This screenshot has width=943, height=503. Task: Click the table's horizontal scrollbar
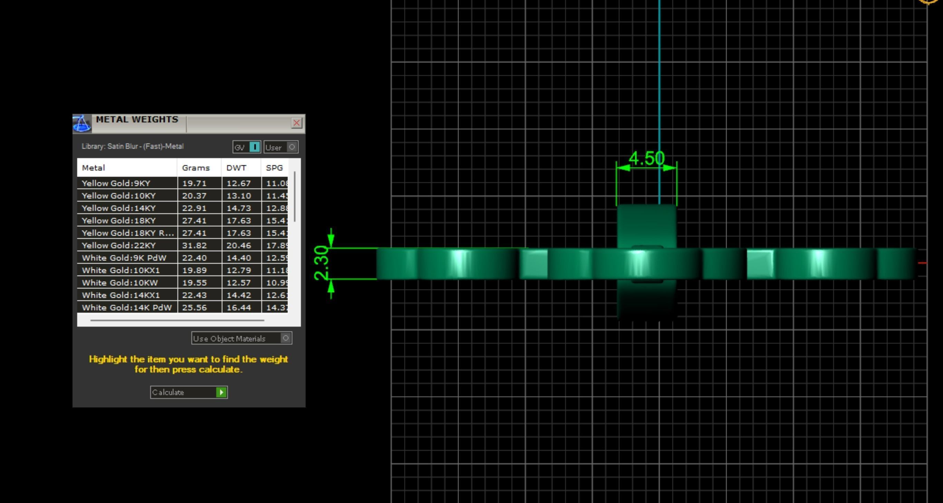pyautogui.click(x=177, y=320)
